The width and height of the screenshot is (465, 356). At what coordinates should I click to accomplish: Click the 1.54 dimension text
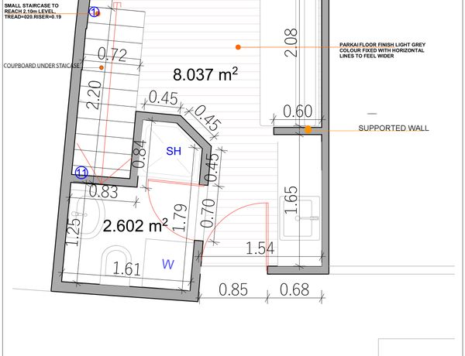pyautogui.click(x=262, y=248)
